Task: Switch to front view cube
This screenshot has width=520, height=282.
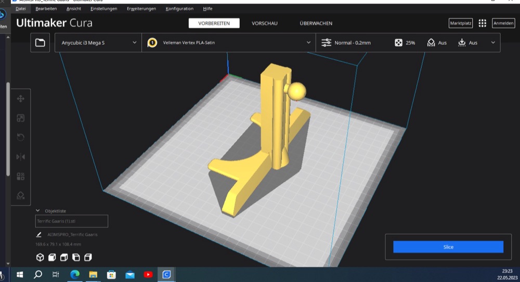Action: click(x=52, y=258)
